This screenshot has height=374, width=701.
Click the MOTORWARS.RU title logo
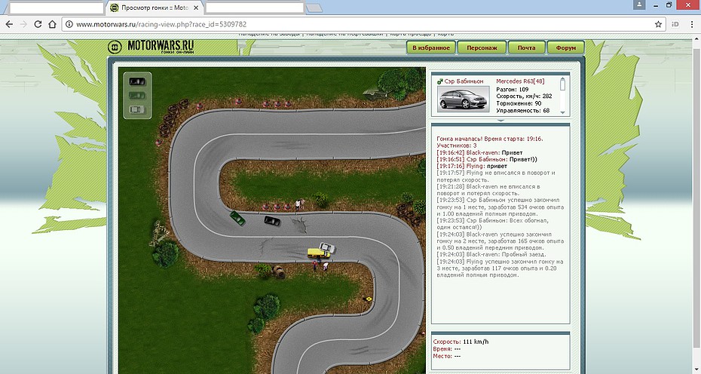[x=161, y=47]
